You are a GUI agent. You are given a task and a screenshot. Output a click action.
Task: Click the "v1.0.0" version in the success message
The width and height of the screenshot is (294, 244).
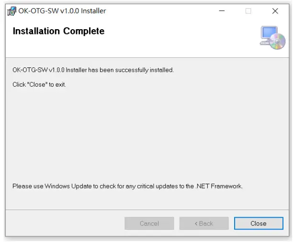(x=57, y=70)
